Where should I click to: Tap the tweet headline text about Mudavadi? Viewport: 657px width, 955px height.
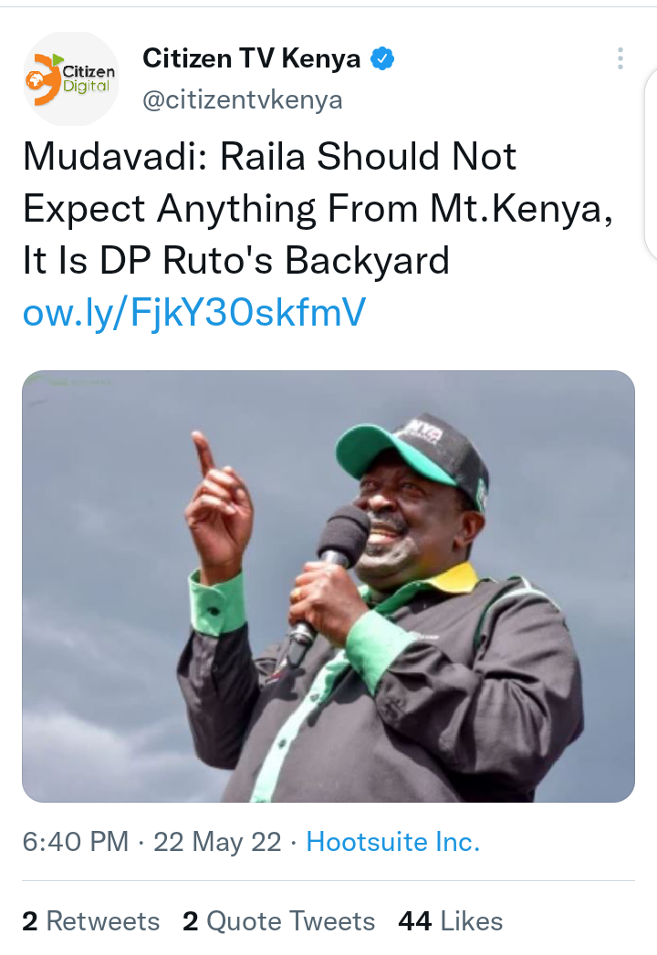tap(318, 208)
